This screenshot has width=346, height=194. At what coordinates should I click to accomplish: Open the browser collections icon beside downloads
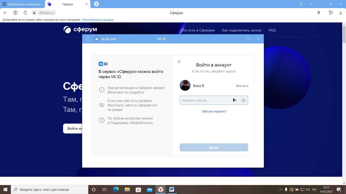[330, 13]
